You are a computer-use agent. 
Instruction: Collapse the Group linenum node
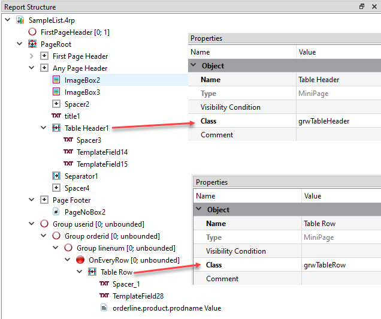point(56,248)
